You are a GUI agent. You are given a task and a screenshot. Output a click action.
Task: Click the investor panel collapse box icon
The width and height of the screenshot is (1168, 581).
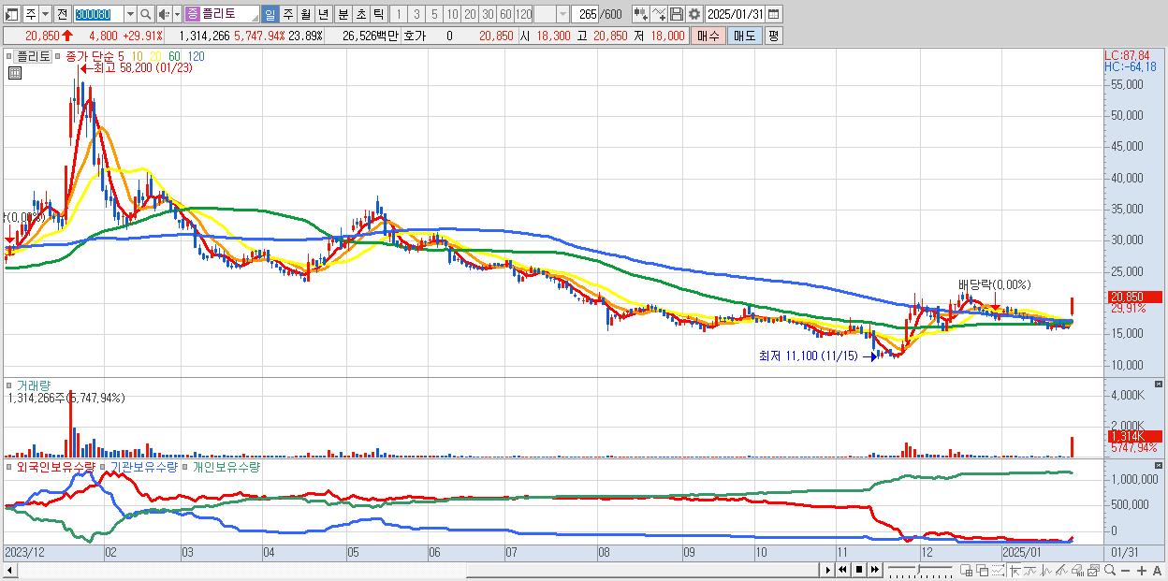(x=1159, y=466)
